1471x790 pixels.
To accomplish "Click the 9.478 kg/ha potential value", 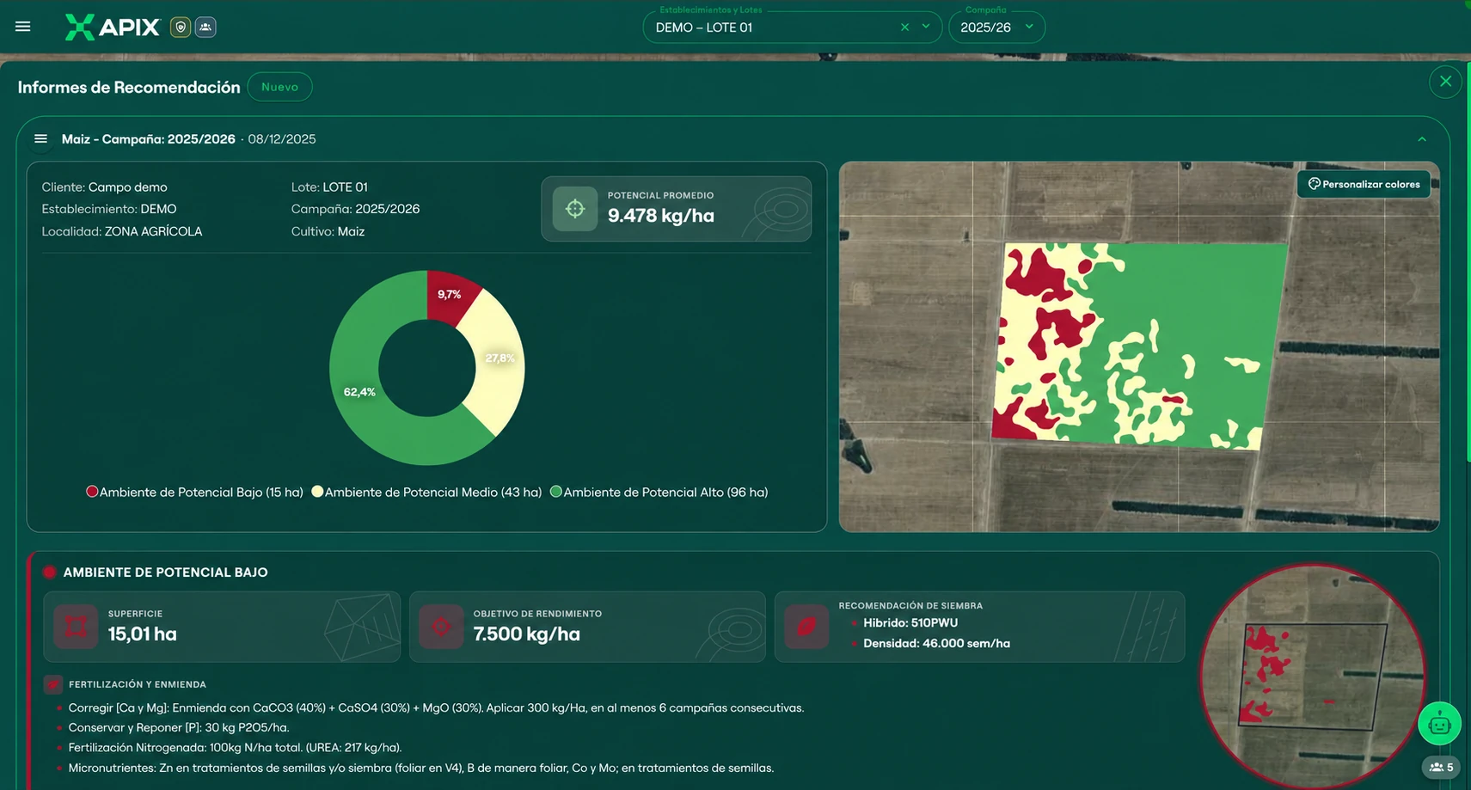I will click(660, 216).
